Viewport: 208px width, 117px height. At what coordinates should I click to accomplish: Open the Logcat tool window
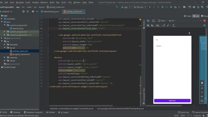63,112
